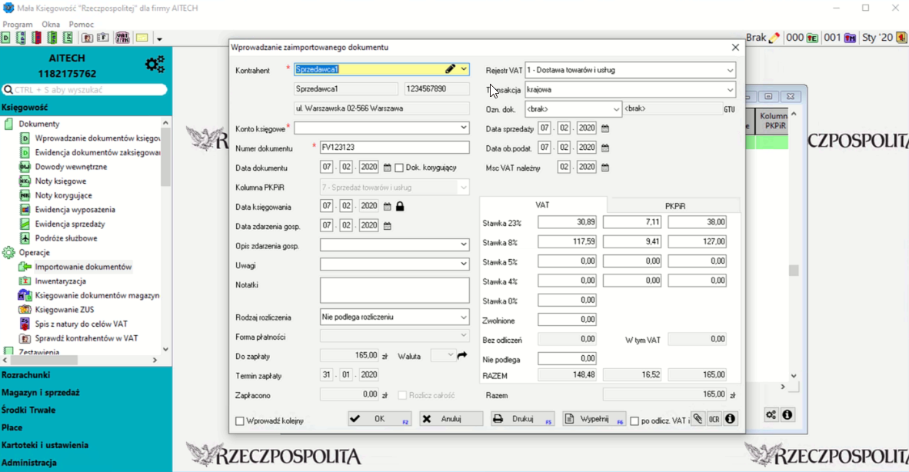The width and height of the screenshot is (909, 472).
Task: Click the Anuluj button
Action: (451, 419)
